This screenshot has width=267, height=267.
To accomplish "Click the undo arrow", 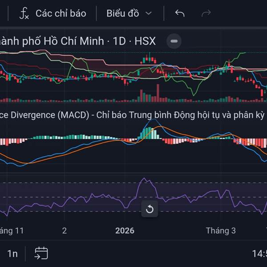I will (180, 13).
